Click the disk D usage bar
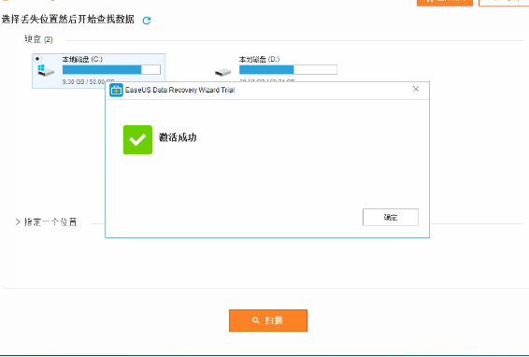 click(x=288, y=70)
